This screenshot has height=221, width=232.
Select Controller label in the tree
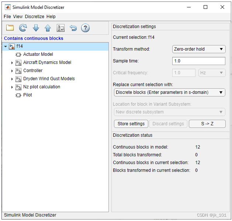click(33, 71)
